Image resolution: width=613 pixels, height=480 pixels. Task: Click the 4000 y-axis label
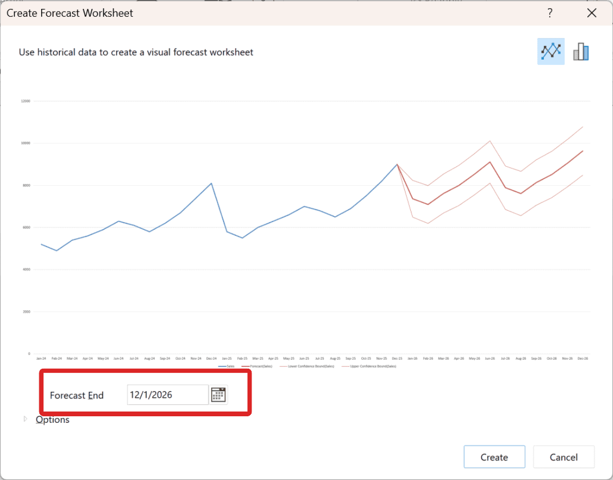point(26,270)
